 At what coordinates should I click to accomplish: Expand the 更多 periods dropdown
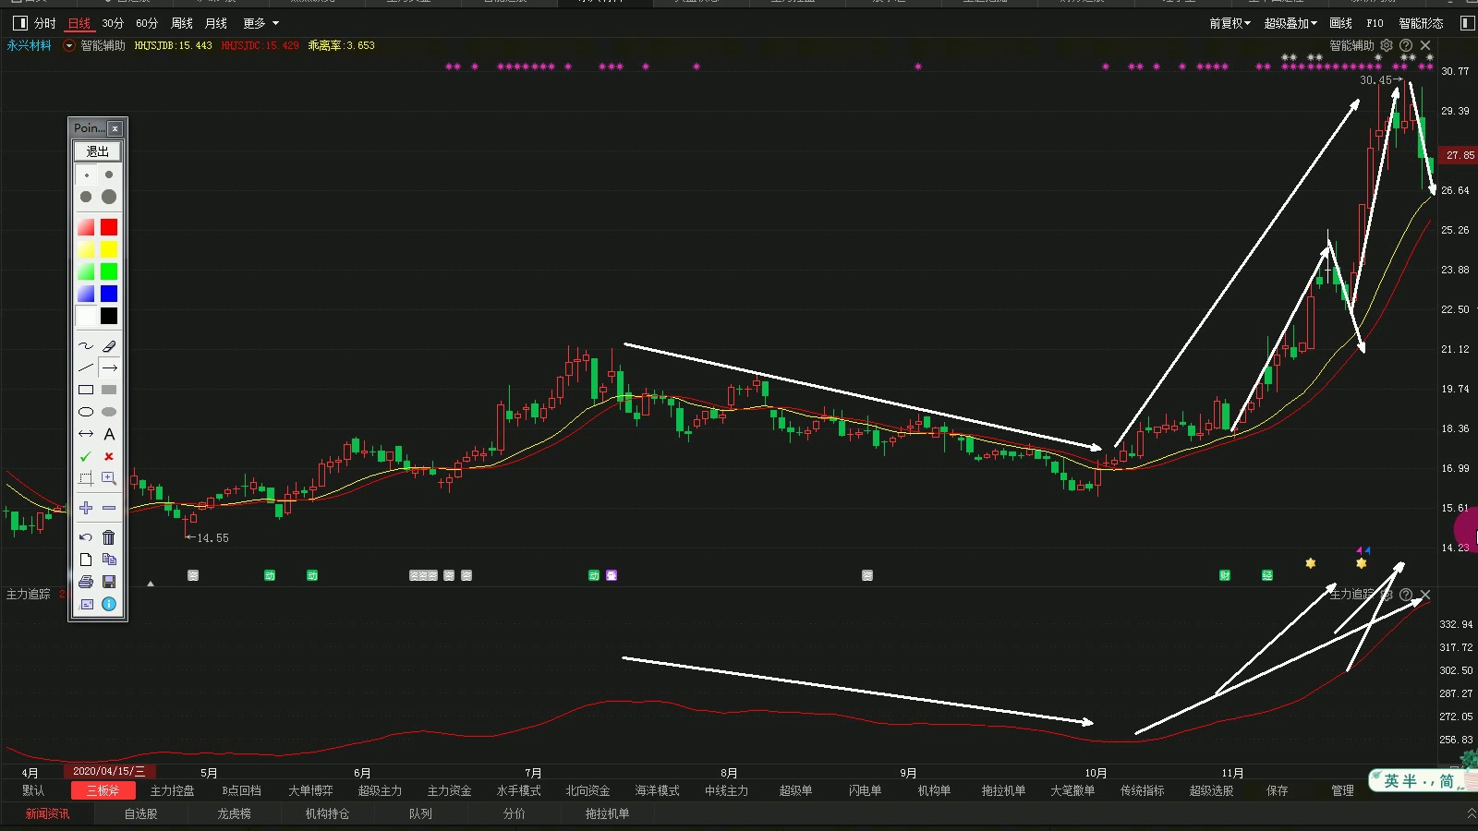click(x=260, y=23)
